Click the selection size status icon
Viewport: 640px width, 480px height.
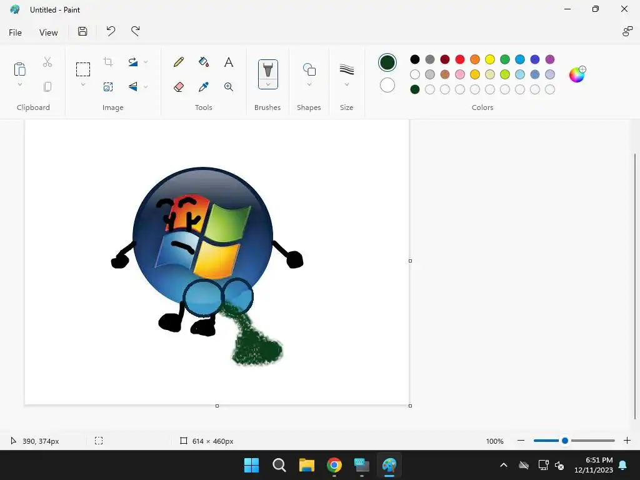click(x=99, y=441)
